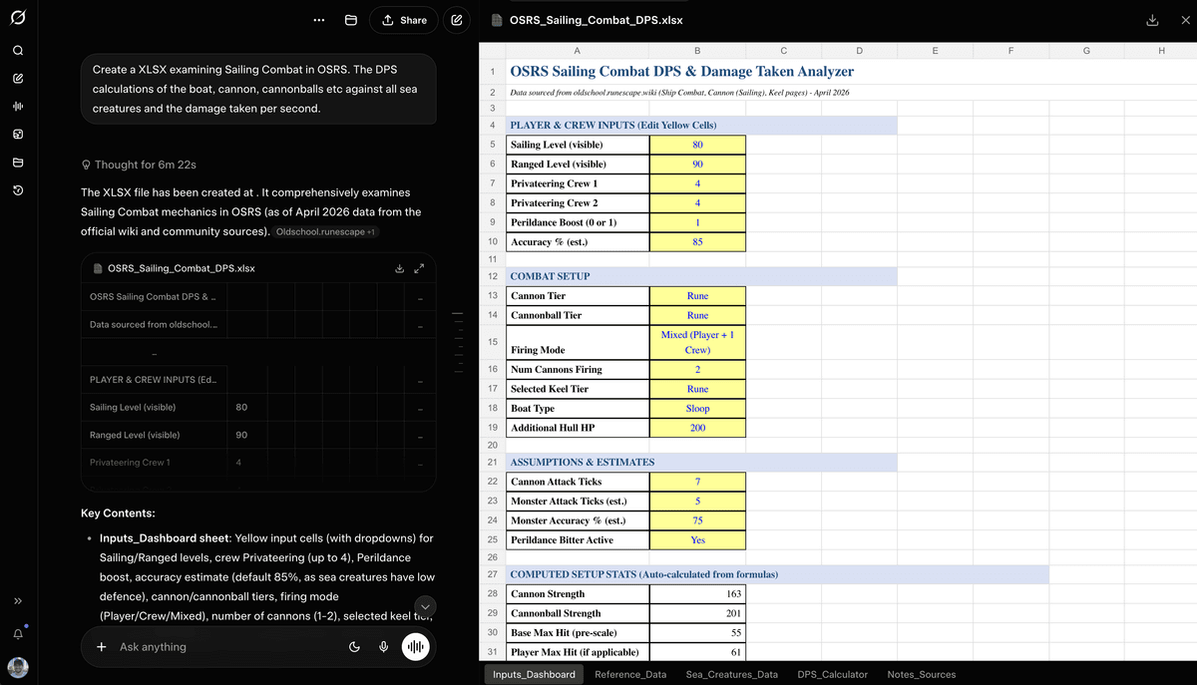Image resolution: width=1197 pixels, height=685 pixels.
Task: Select the Accuracy % value cell 85
Action: click(x=697, y=242)
